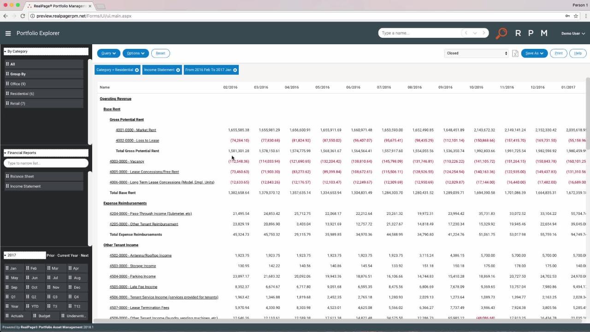The width and height of the screenshot is (590, 332).
Task: Choose Q1 period
Action: click(x=14, y=297)
